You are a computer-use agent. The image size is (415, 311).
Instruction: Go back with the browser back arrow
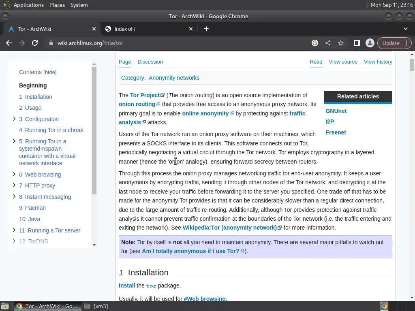coord(9,43)
